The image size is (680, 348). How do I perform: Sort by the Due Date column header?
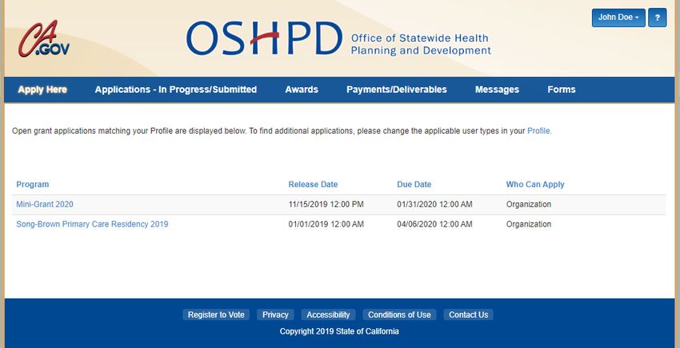pyautogui.click(x=414, y=185)
